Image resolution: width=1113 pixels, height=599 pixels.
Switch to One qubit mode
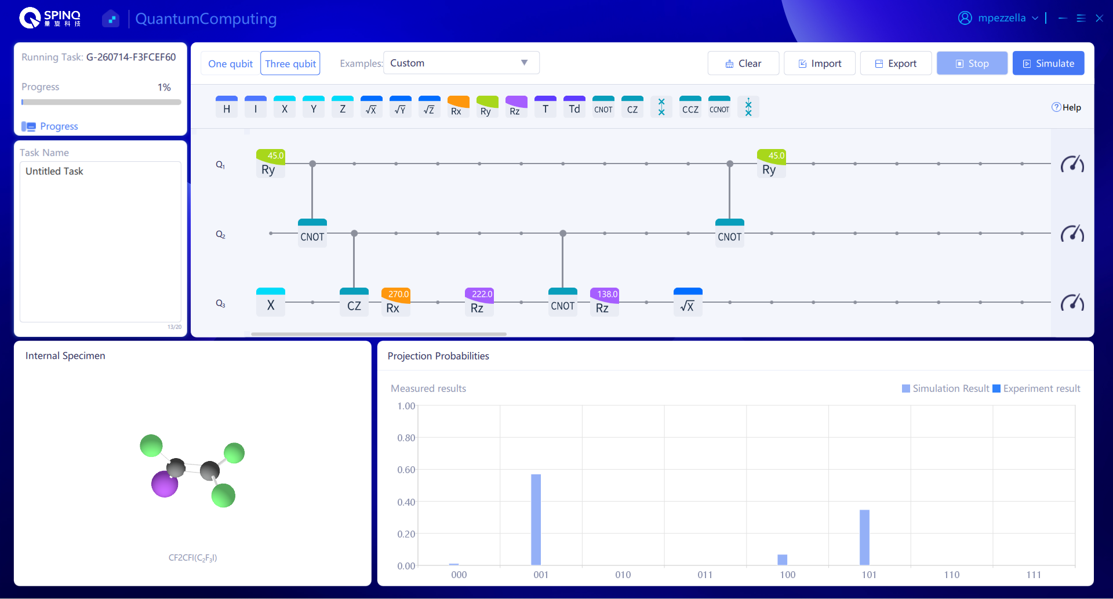pos(230,63)
